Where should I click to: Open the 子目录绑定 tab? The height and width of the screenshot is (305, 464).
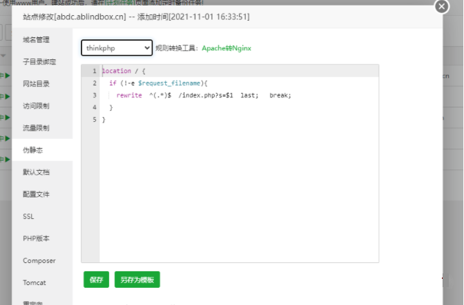39,62
